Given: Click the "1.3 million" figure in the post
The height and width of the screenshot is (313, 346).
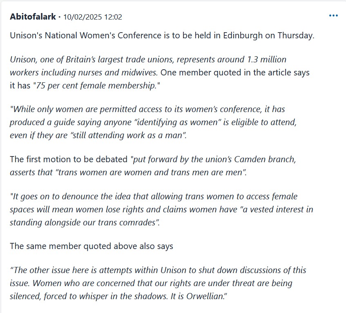Looking at the screenshot, I should point(267,60).
